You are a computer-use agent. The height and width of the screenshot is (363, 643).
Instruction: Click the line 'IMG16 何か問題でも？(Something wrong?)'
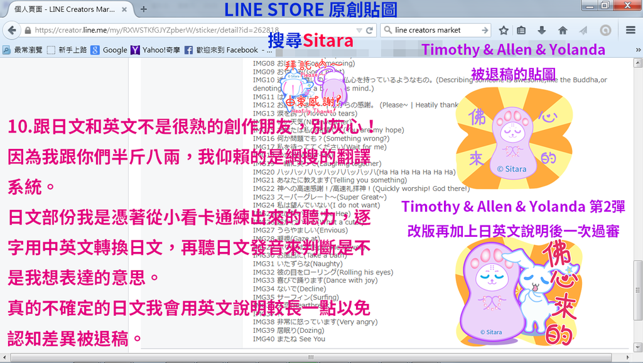(321, 138)
